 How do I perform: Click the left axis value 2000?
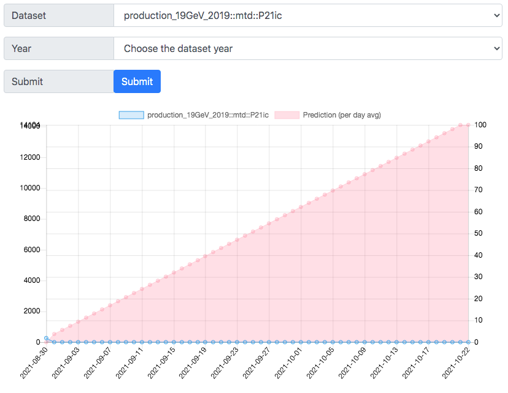click(32, 311)
